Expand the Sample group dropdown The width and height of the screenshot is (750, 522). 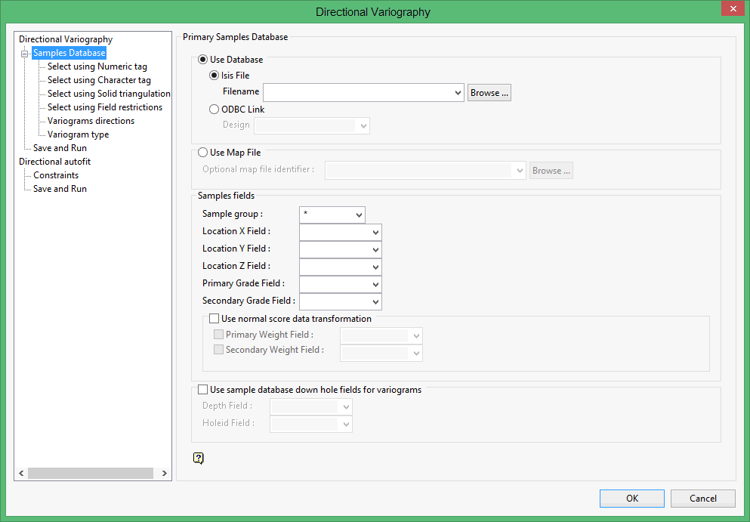pos(358,215)
